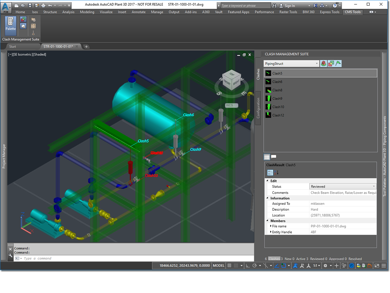390x293 pixels.
Task: Click the red cylinder icon beside PipingStruct
Action: click(323, 64)
